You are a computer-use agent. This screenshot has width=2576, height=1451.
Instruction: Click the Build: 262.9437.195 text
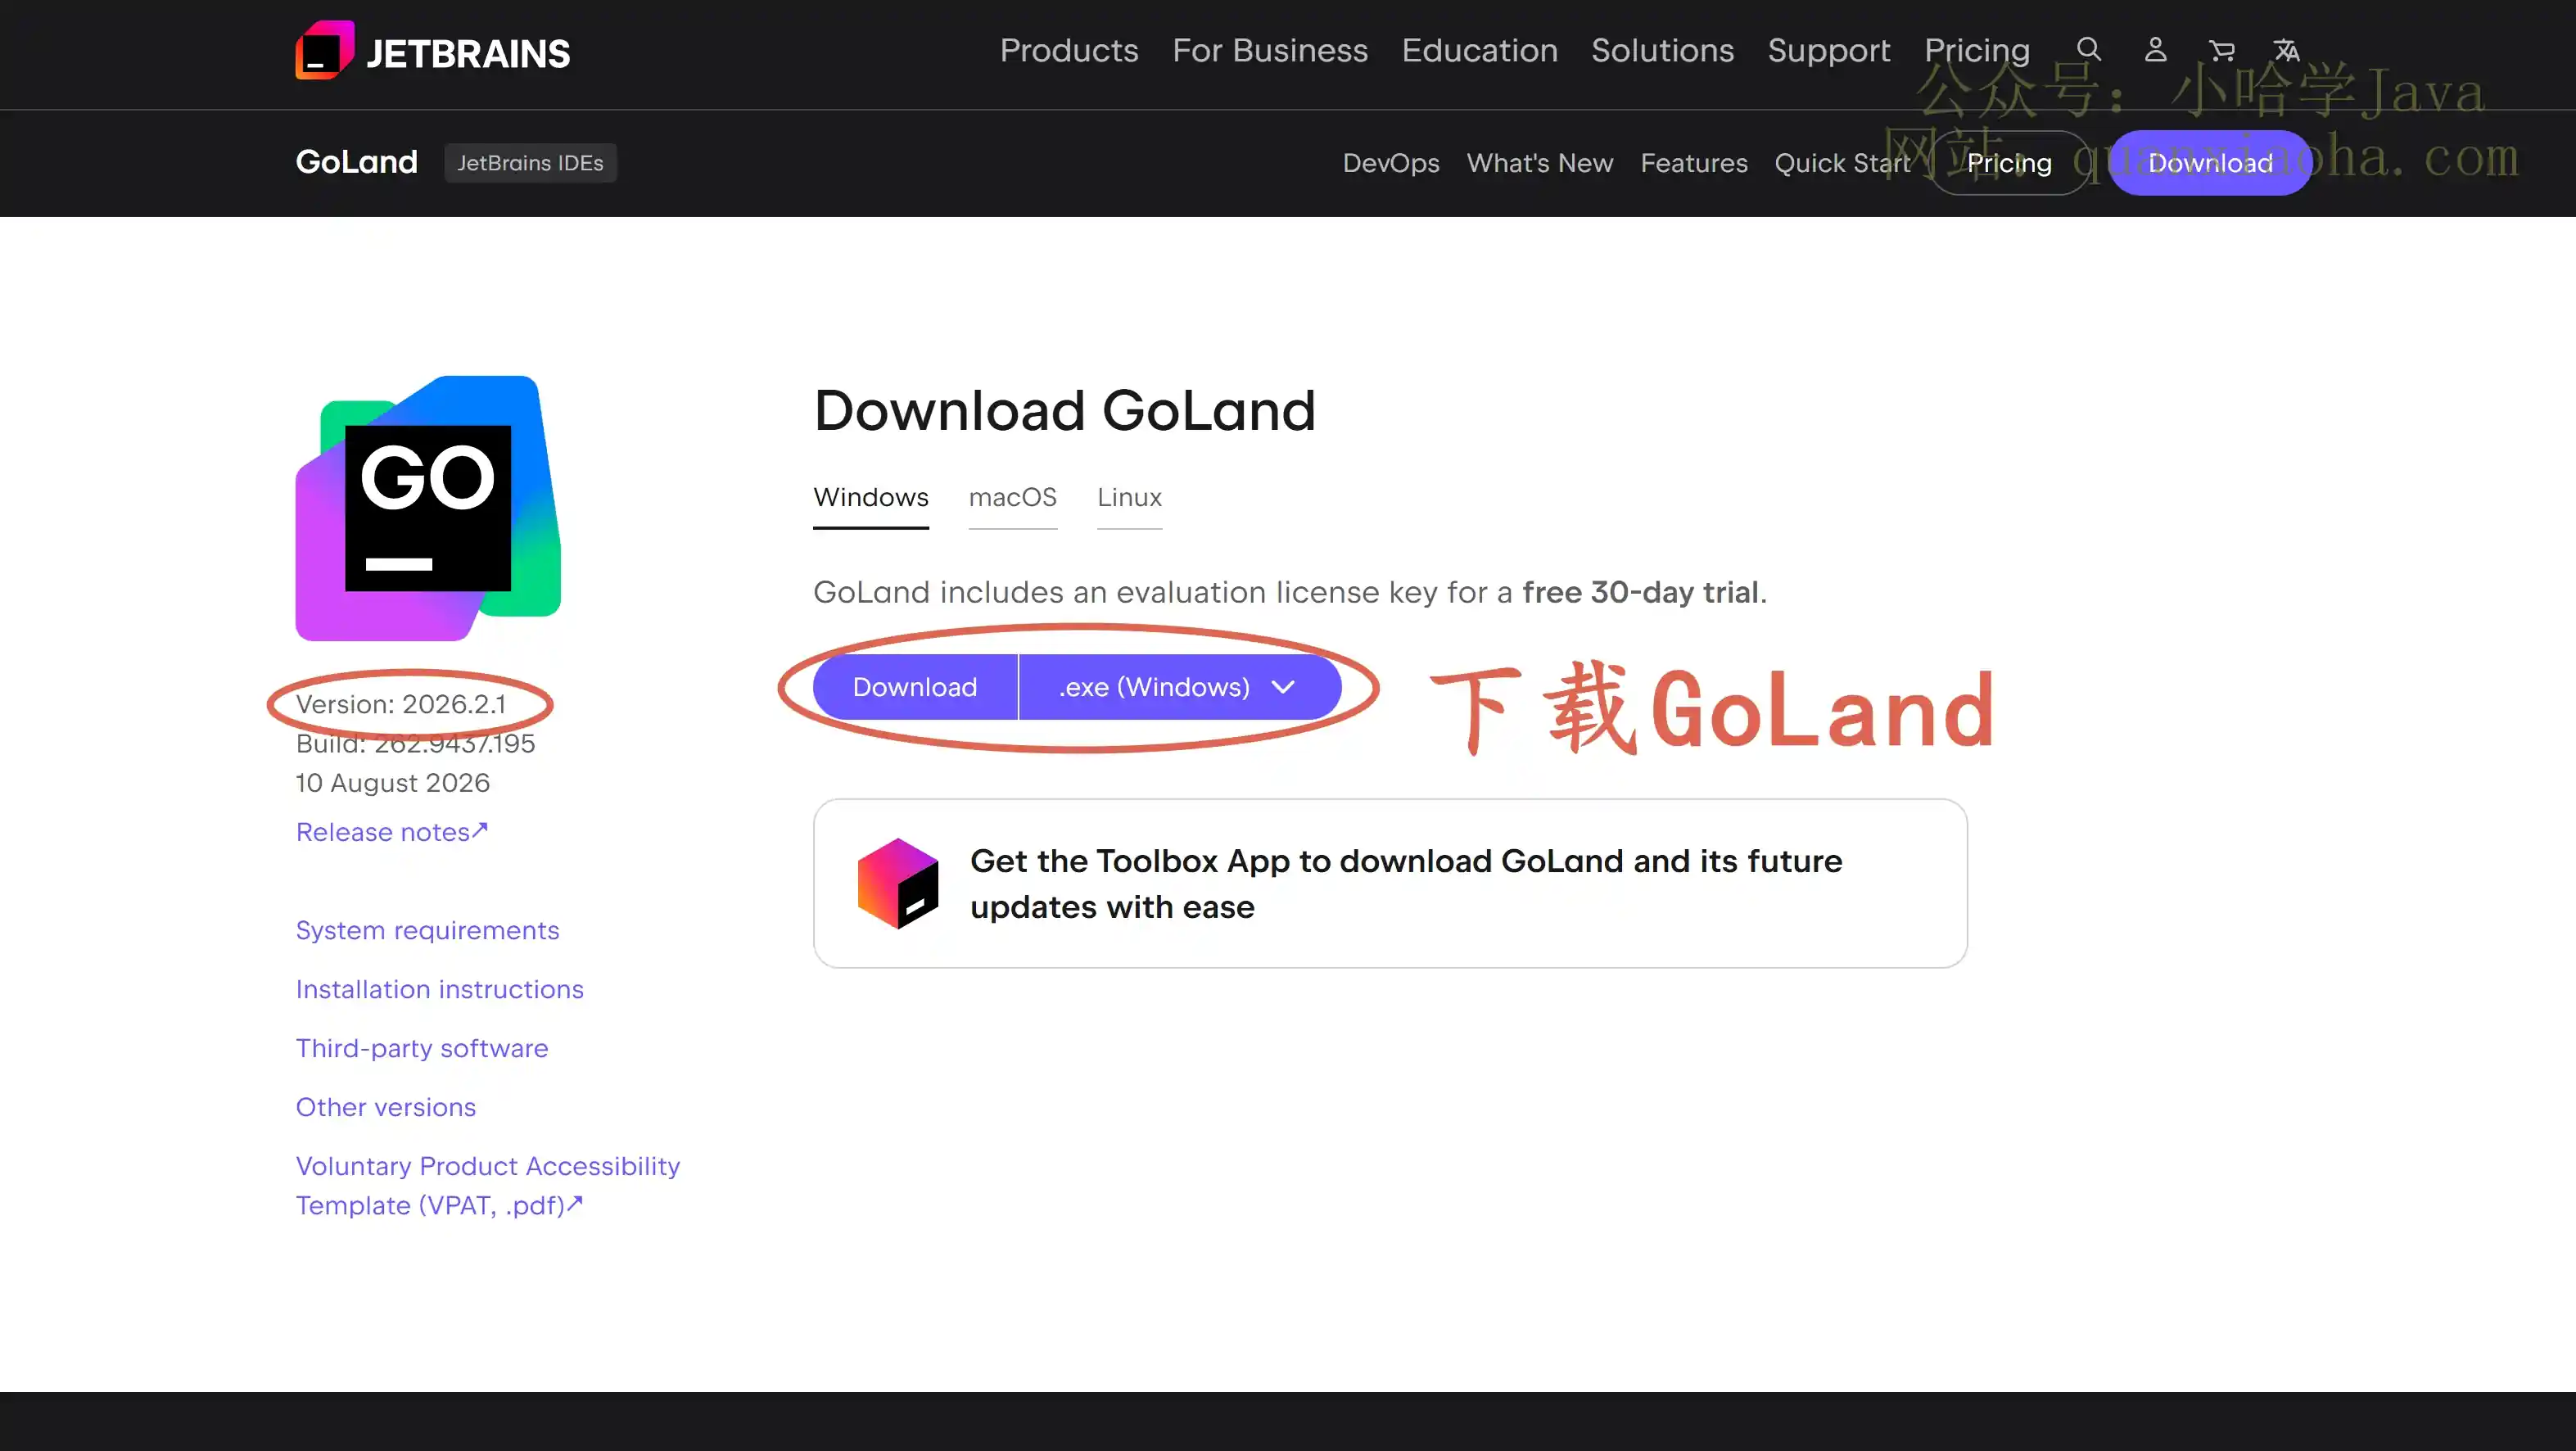(415, 743)
